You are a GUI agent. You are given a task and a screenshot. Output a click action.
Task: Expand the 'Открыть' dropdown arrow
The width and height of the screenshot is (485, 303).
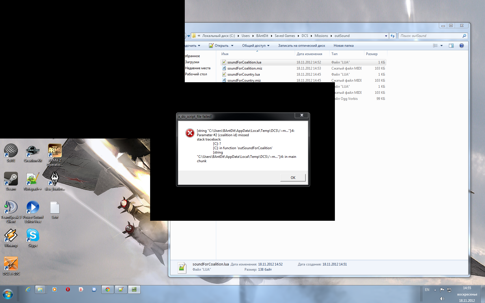pos(232,46)
